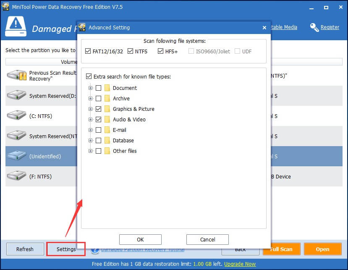Click the Refresh button

(25, 249)
